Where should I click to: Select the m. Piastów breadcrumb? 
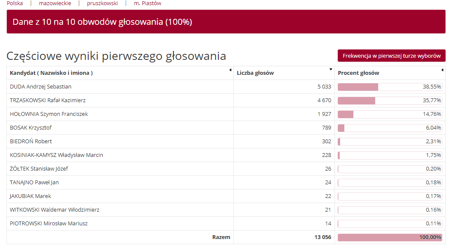[x=147, y=3]
